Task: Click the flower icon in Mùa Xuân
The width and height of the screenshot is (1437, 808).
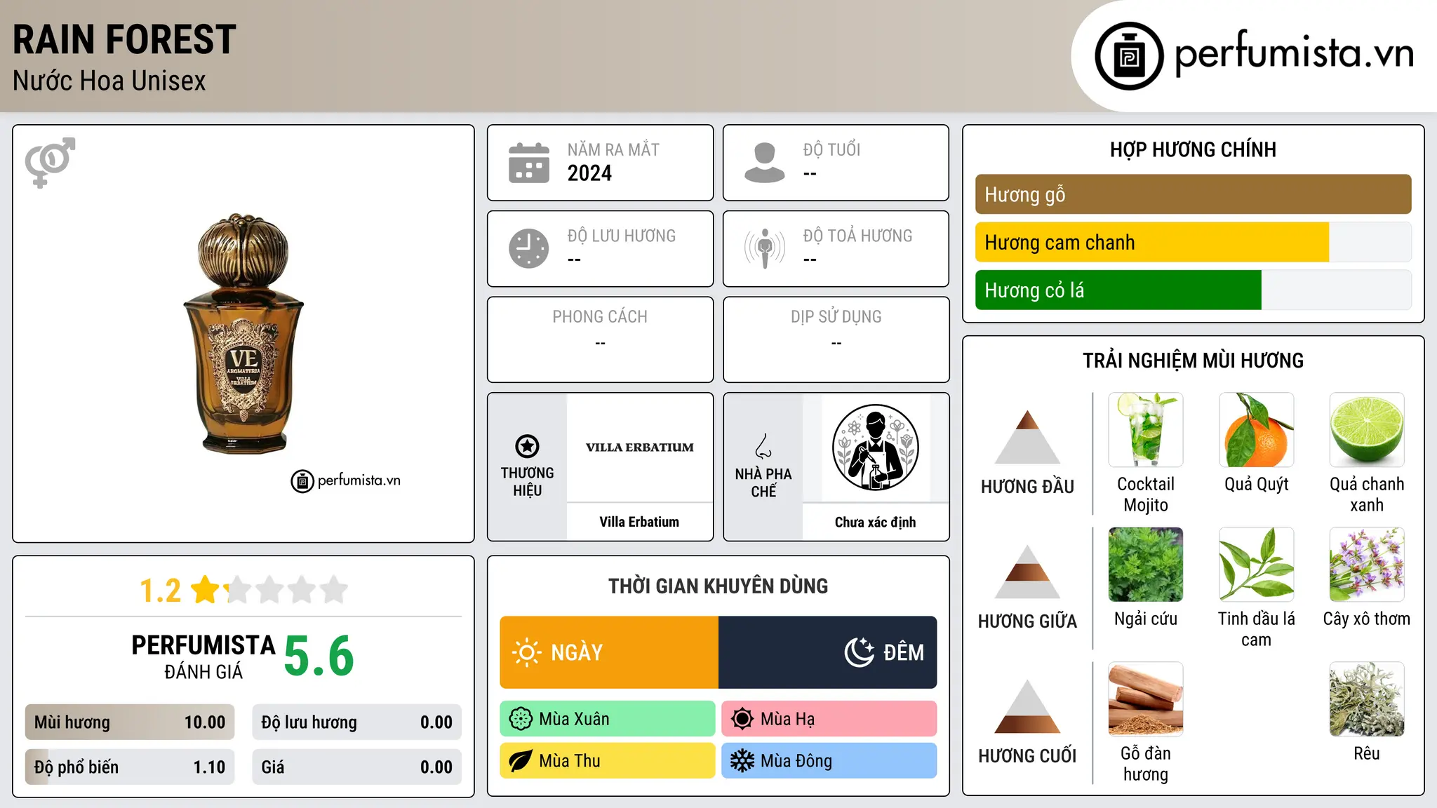Action: click(x=521, y=719)
